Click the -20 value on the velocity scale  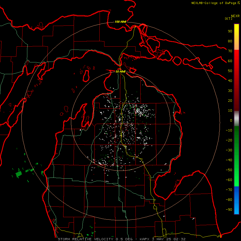(229, 140)
